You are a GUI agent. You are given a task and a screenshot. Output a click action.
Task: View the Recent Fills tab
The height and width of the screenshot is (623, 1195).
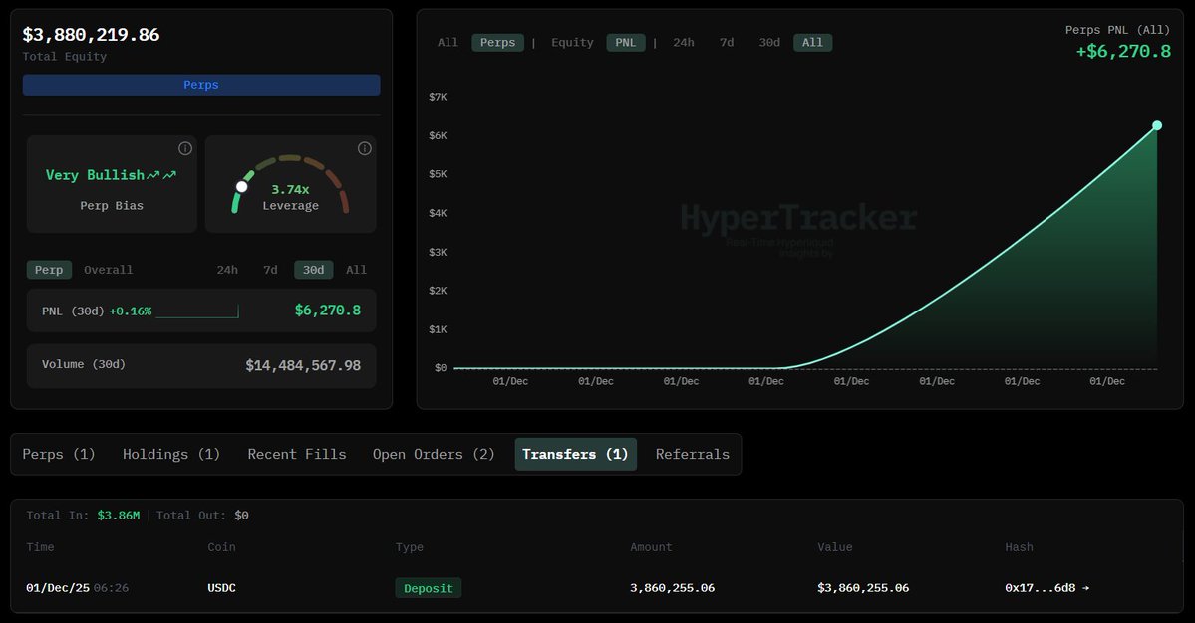pyautogui.click(x=297, y=454)
